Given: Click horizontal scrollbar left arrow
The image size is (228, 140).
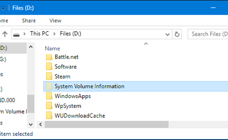Looking at the screenshot, I should coord(41,124).
